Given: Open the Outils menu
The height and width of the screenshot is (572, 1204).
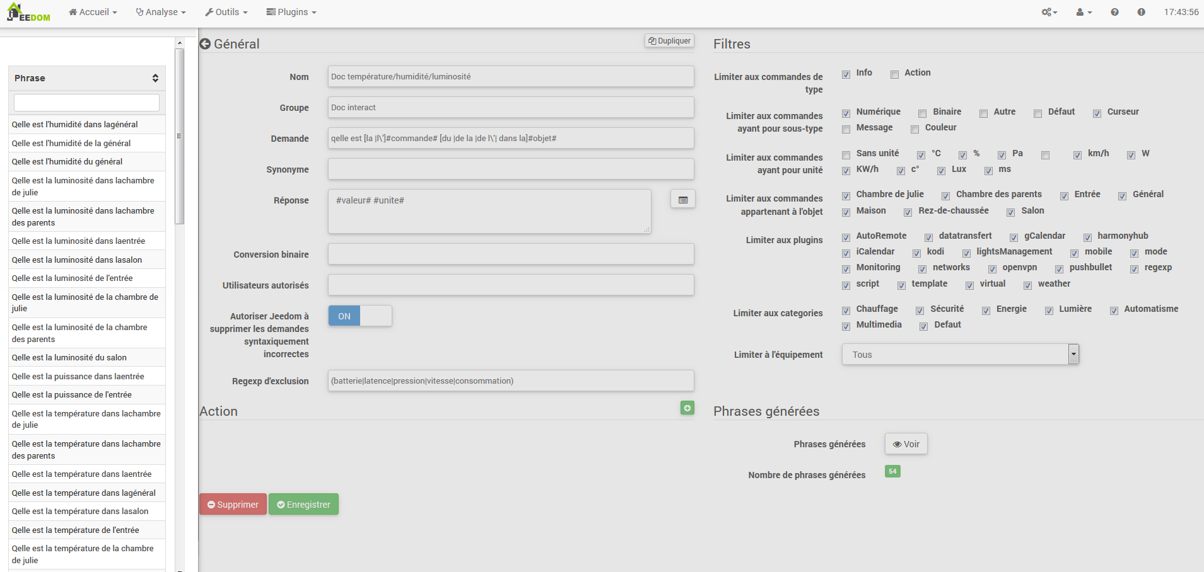Looking at the screenshot, I should 226,12.
